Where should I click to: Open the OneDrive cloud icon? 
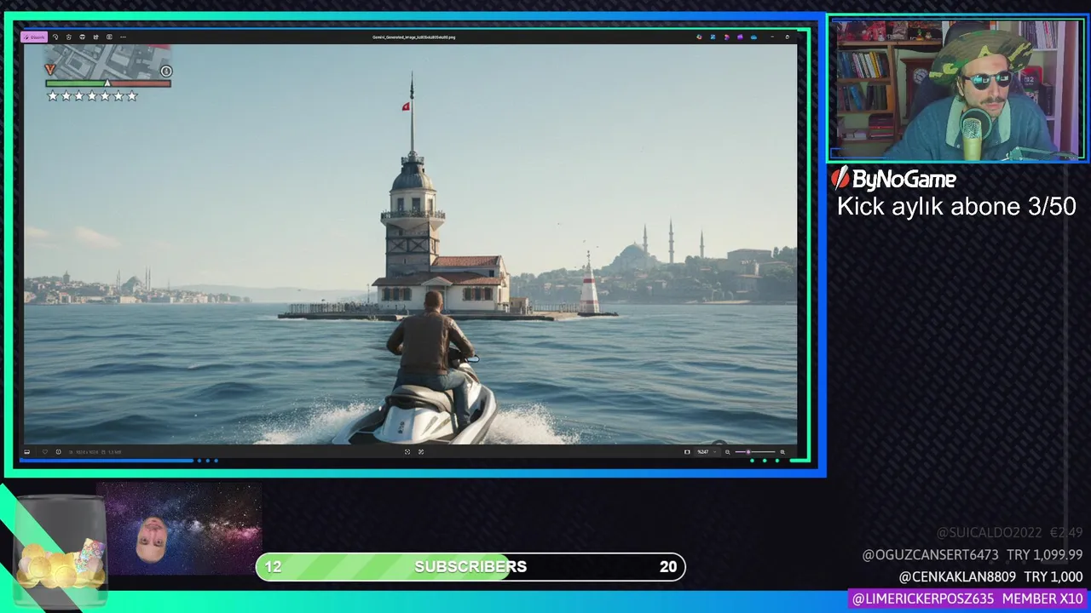point(753,37)
